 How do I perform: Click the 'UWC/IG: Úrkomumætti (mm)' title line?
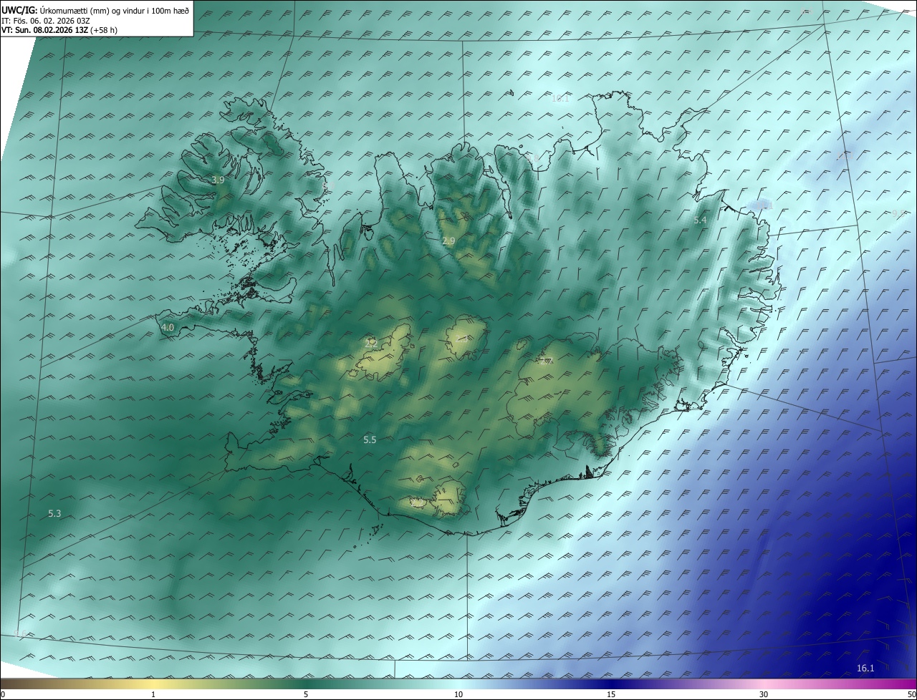(x=95, y=10)
